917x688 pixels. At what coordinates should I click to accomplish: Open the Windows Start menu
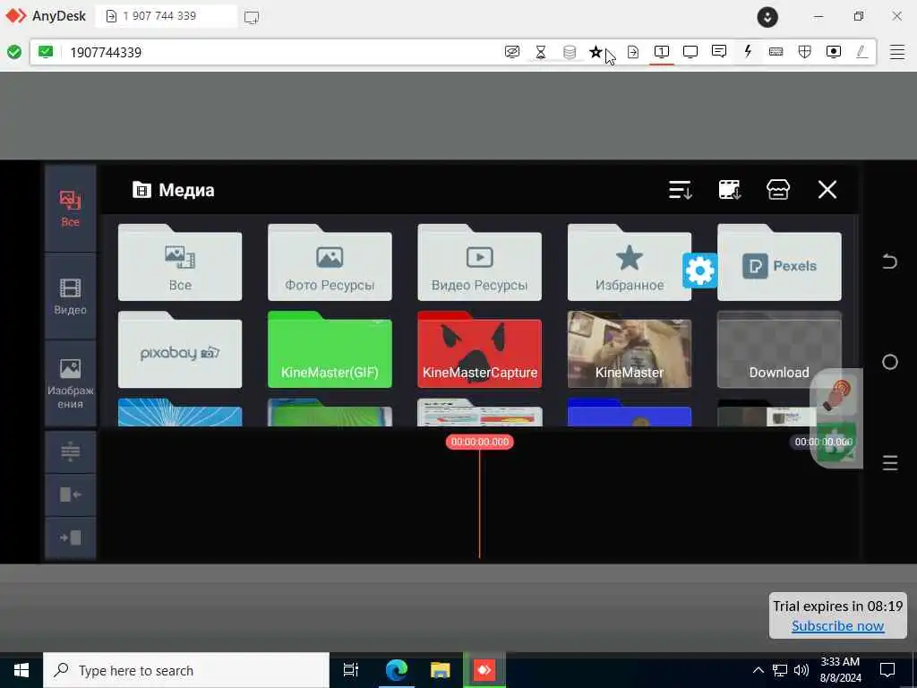(21, 670)
